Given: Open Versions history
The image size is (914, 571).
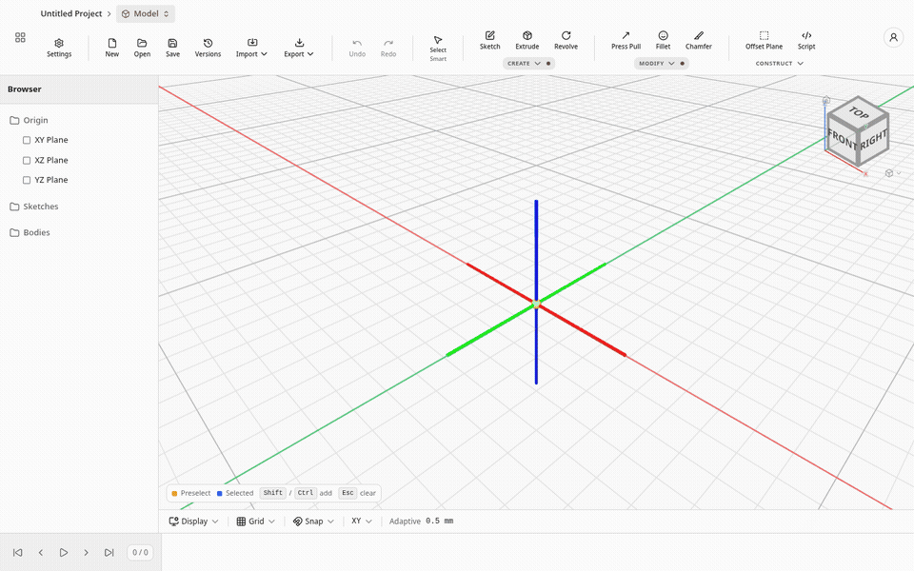Looking at the screenshot, I should coord(208,48).
